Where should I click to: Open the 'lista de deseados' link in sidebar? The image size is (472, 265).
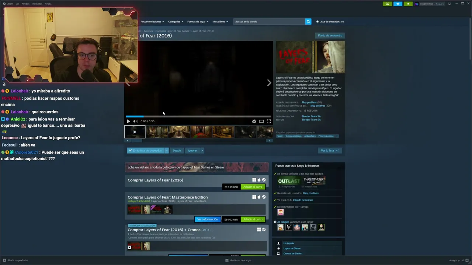(303, 200)
